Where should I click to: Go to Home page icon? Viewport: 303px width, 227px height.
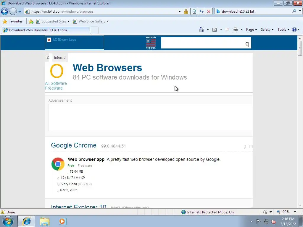[x=202, y=30]
